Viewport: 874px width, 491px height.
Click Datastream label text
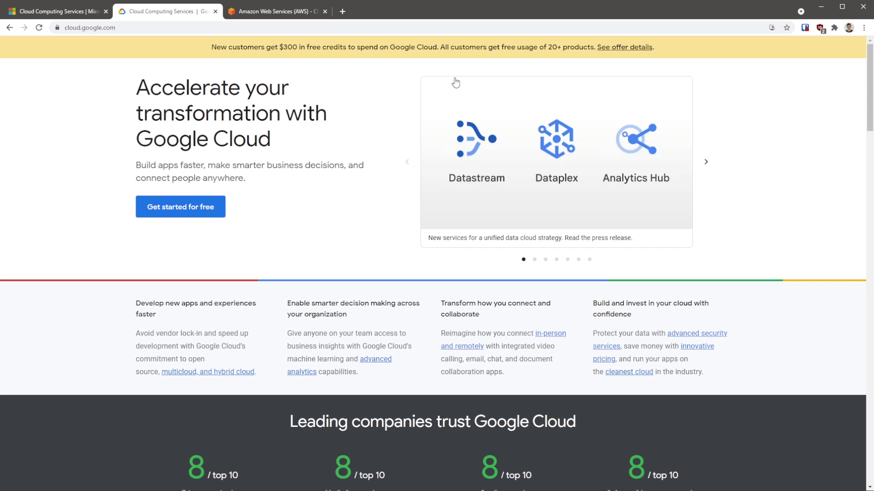click(477, 178)
